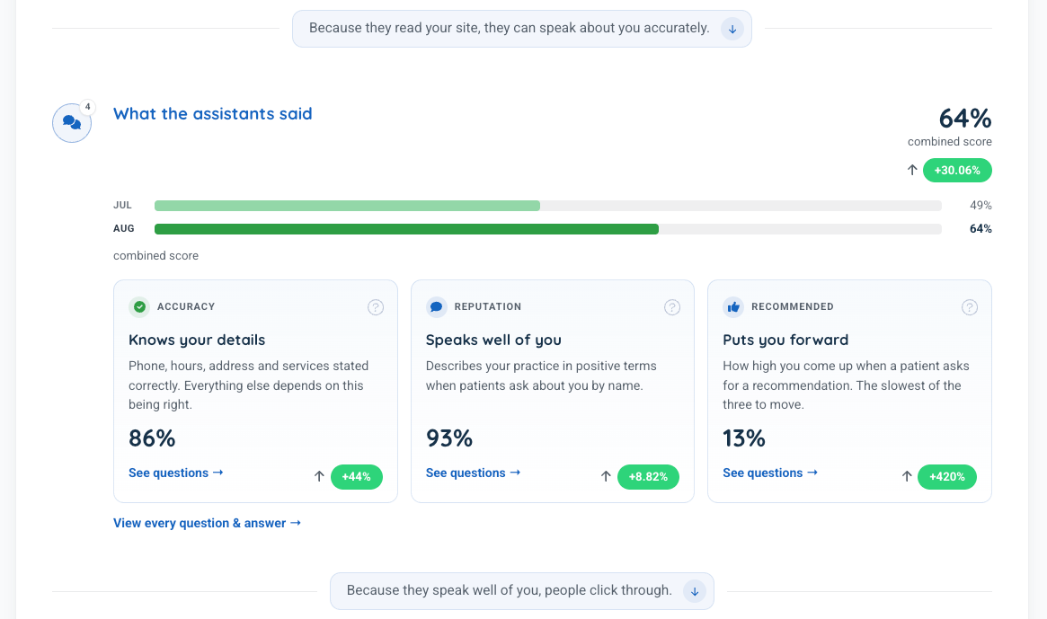Click the 93% Reputation score

tap(449, 438)
